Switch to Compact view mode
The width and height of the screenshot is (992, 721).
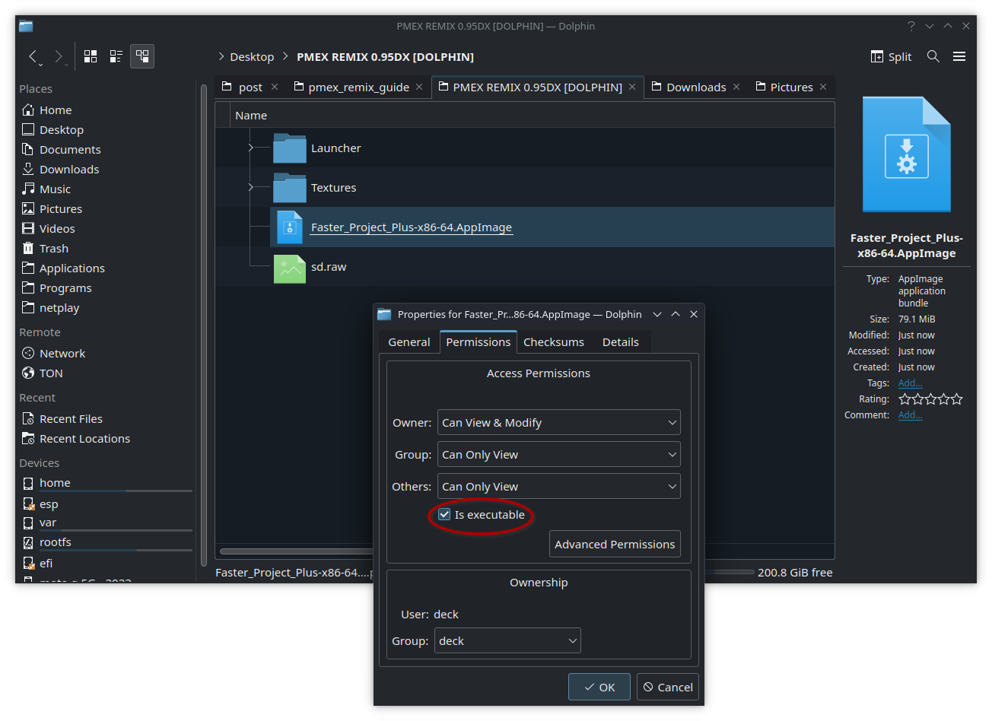tap(116, 56)
